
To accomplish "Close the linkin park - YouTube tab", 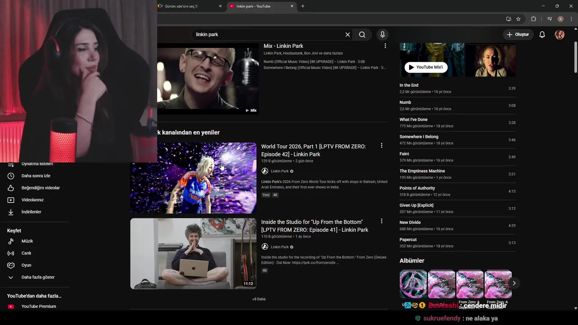I will click(x=292, y=6).
